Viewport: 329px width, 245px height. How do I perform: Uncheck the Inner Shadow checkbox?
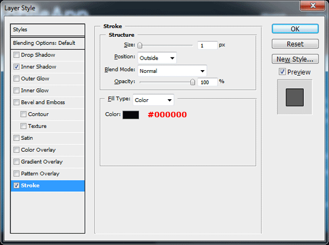click(16, 67)
